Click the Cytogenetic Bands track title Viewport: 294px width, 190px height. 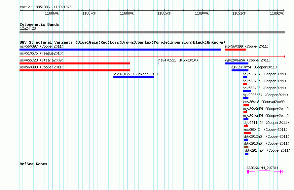39,24
